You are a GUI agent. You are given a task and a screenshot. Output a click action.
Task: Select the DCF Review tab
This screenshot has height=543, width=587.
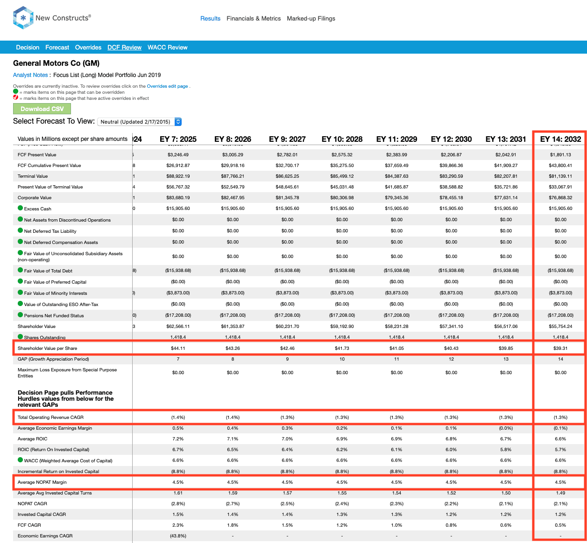click(x=124, y=48)
